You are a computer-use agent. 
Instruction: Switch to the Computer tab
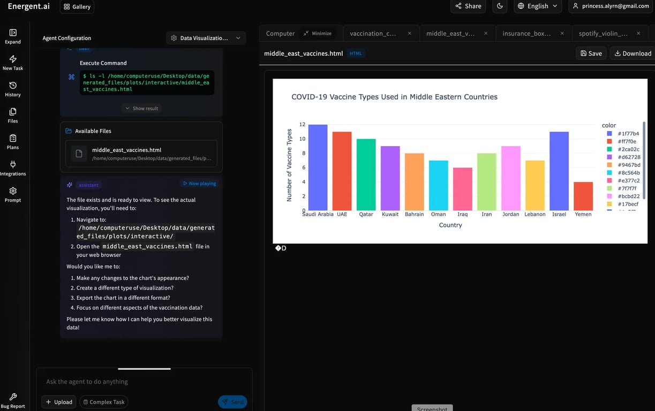click(280, 33)
